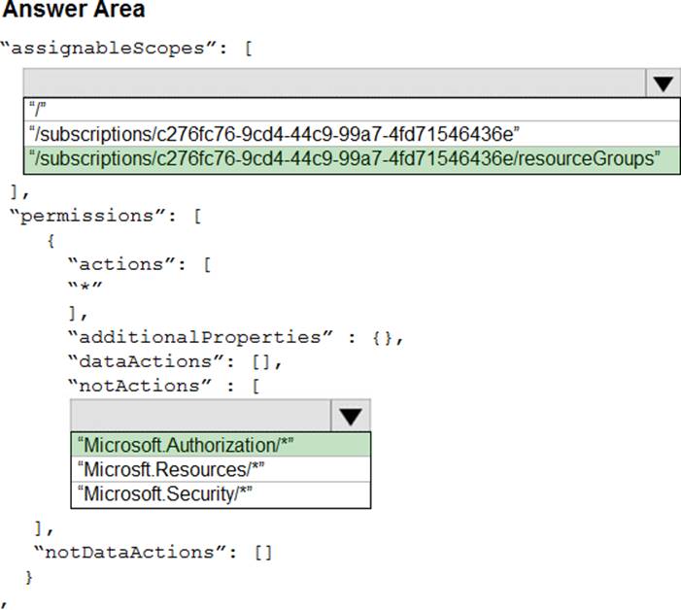Expand the notActions dropdown arrow
This screenshot has height=610, width=681.
tap(351, 416)
